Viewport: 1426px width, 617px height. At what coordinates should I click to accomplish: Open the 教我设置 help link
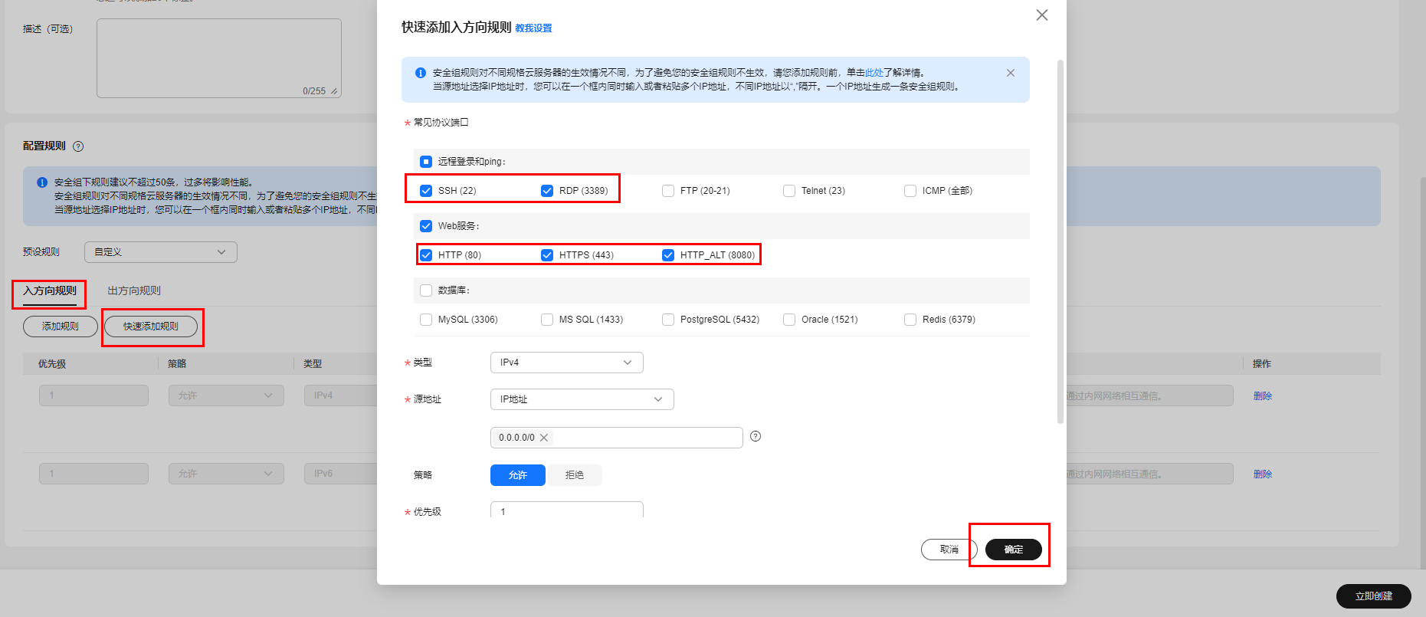point(533,28)
